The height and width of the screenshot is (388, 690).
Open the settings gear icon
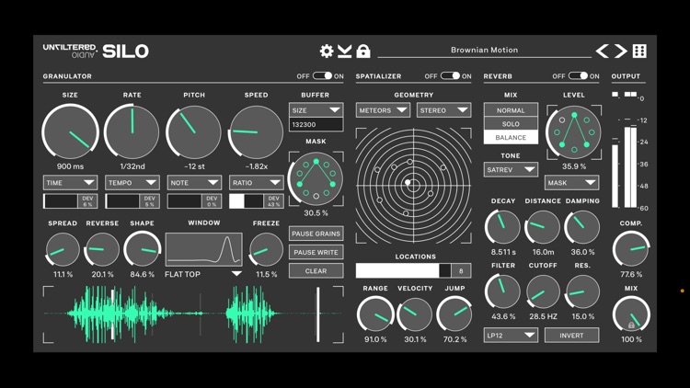[327, 51]
